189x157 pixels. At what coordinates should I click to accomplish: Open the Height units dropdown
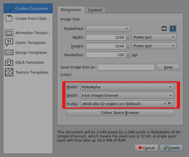pos(154,46)
